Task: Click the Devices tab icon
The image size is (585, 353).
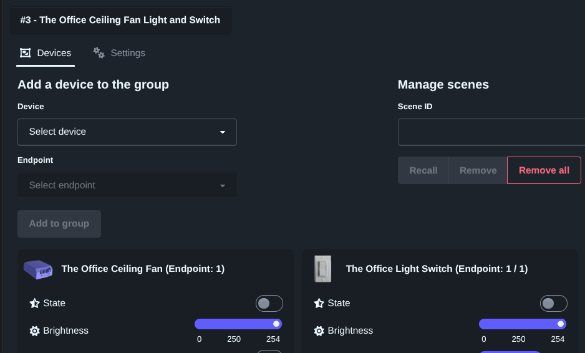Action: coord(26,53)
